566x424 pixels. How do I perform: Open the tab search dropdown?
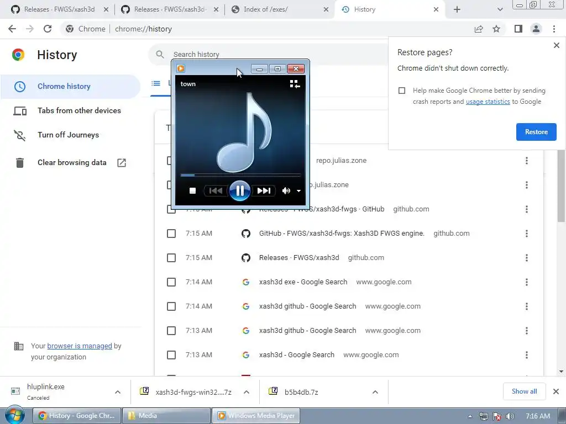(x=500, y=9)
